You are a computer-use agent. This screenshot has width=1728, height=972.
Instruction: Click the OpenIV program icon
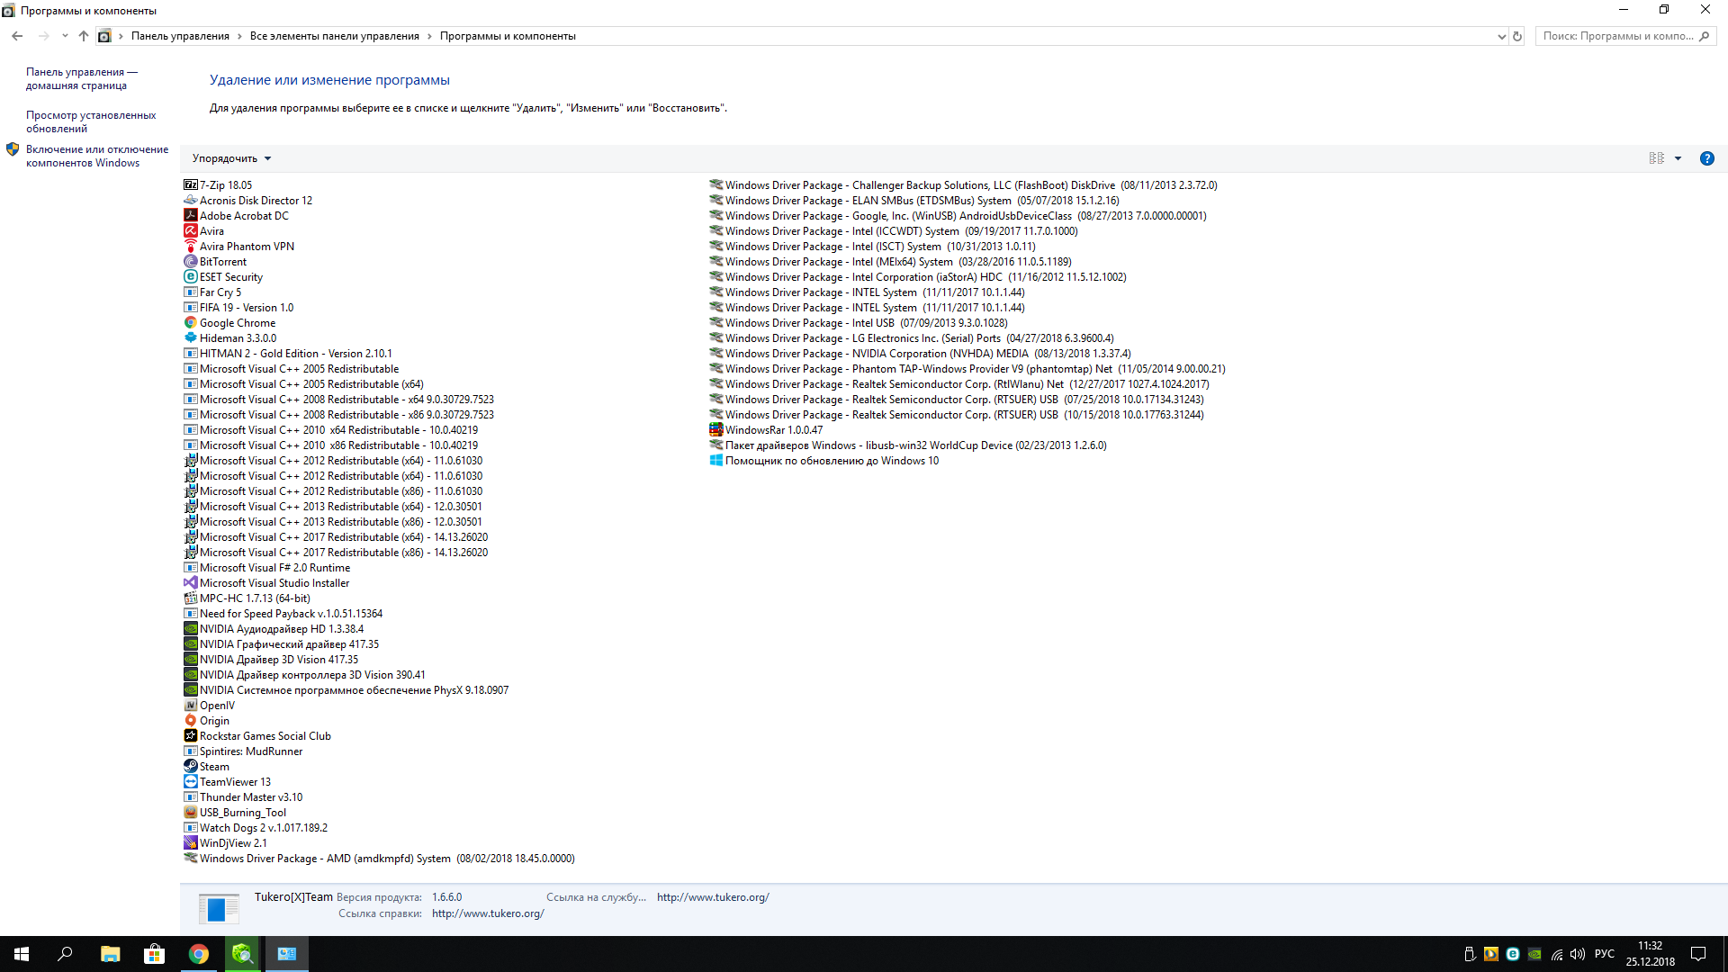(190, 706)
